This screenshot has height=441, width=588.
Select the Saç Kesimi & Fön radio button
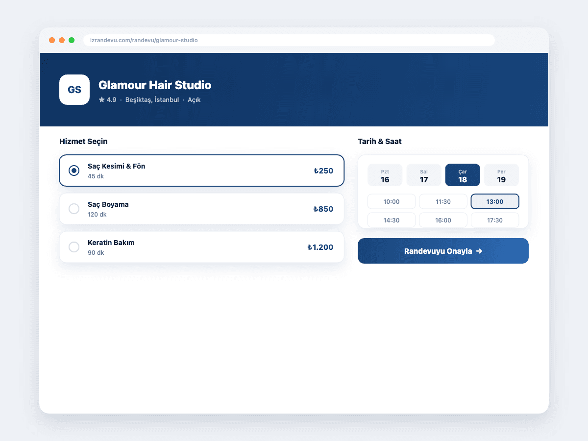74,171
